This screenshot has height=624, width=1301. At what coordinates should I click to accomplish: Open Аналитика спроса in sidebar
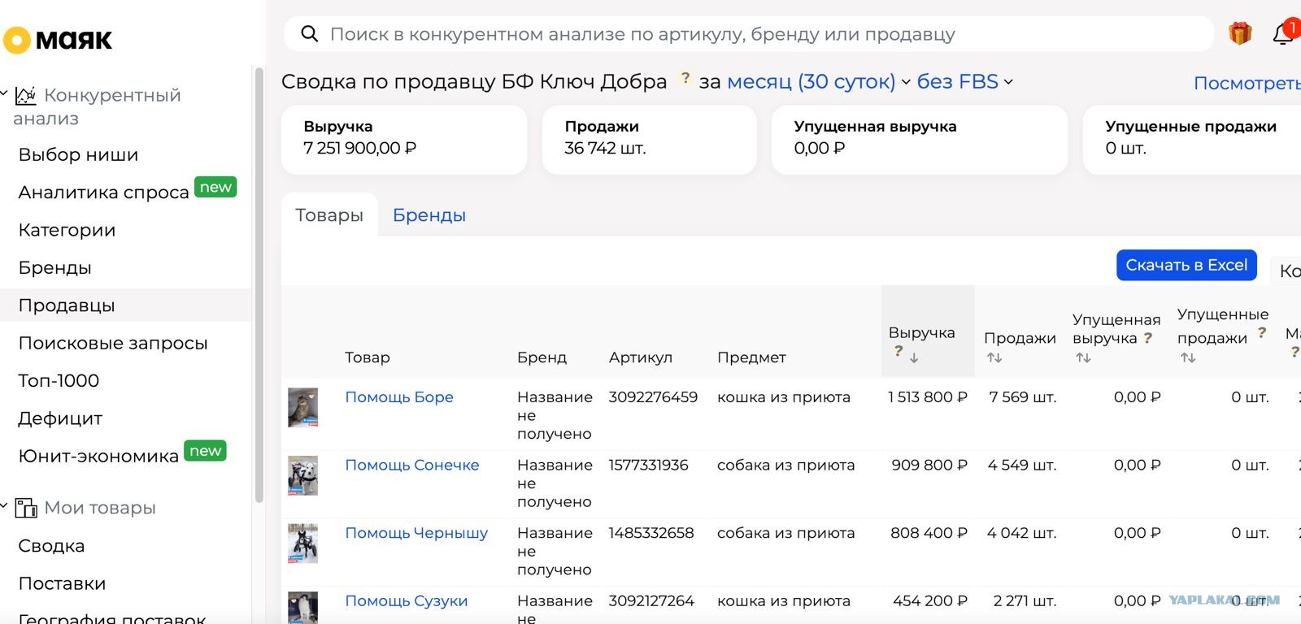pyautogui.click(x=103, y=193)
